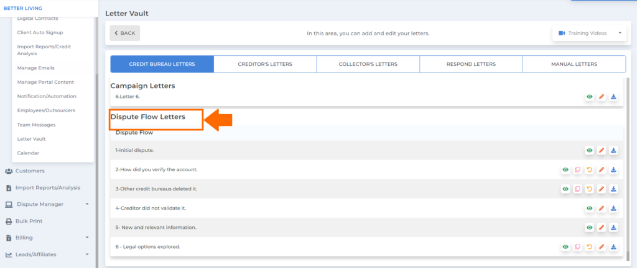Preview 'Creditor did not validate it' letter
637x268 pixels.
pyautogui.click(x=590, y=208)
